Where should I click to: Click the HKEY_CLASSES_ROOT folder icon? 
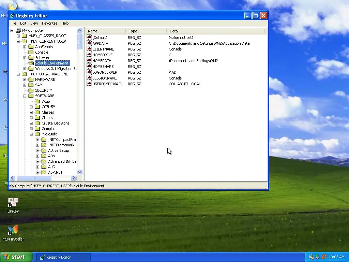[25, 36]
